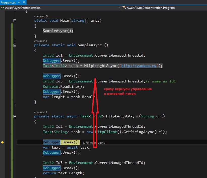Click 'await' keyword in var text line

click(72, 147)
